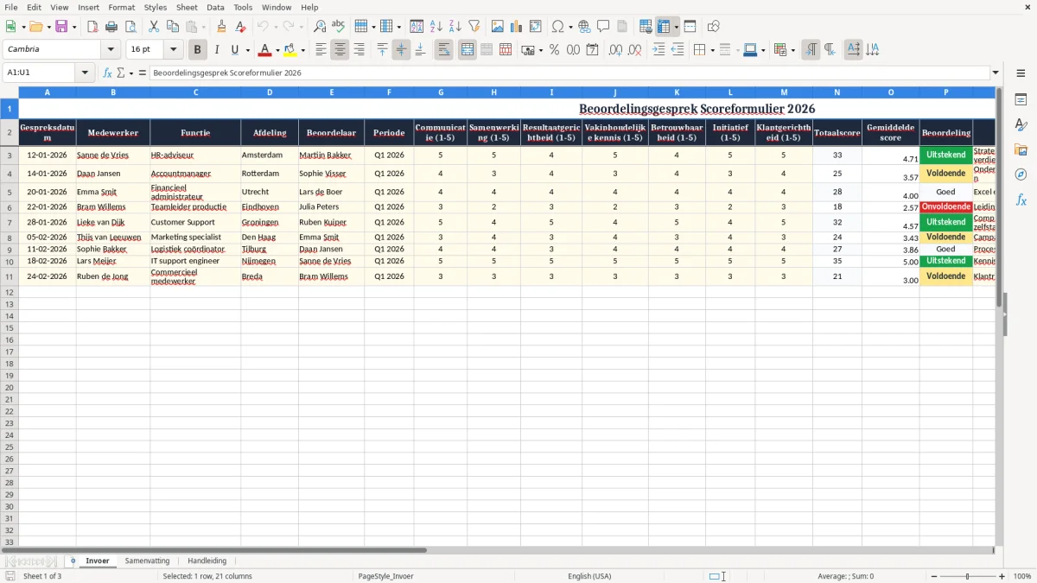1037x583 pixels.
Task: Open the Name Box dropdown arrow
Action: coord(85,73)
